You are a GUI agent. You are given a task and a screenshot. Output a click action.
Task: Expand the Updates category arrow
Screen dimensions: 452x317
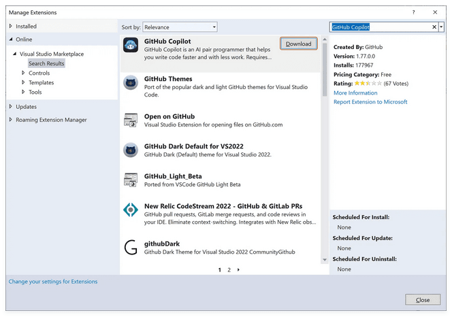(11, 106)
